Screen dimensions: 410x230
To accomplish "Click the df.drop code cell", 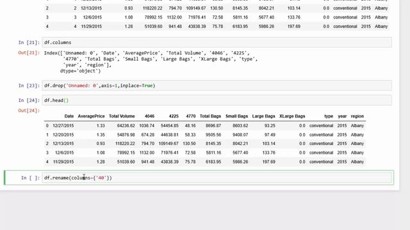I will 217,86.
